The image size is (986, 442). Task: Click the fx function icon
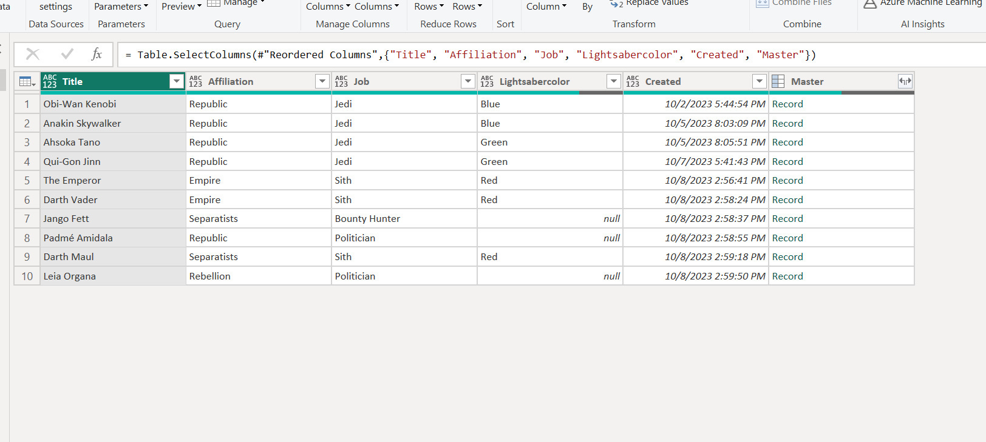[97, 55]
